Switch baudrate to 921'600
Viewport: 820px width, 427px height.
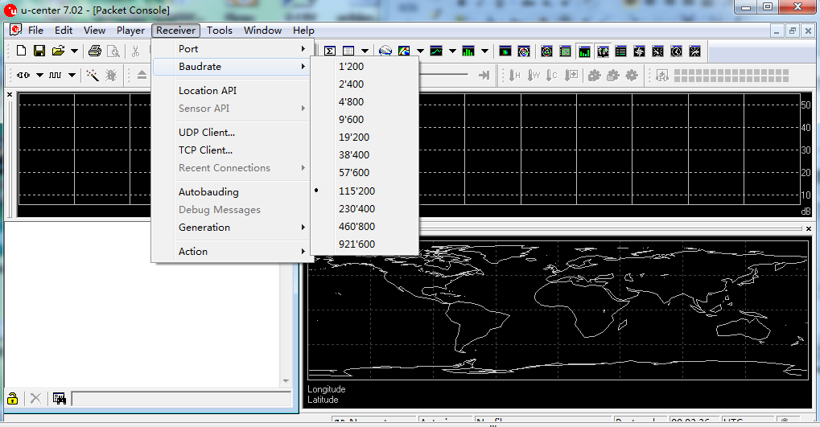click(365, 244)
